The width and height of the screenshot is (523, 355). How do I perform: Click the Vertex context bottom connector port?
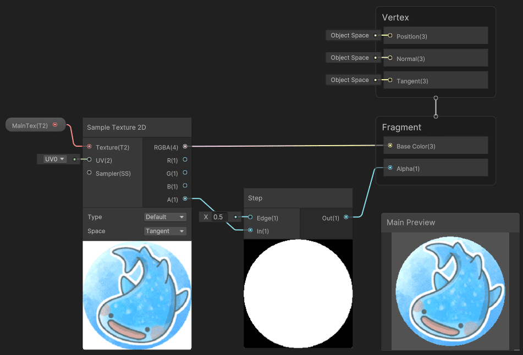click(436, 98)
